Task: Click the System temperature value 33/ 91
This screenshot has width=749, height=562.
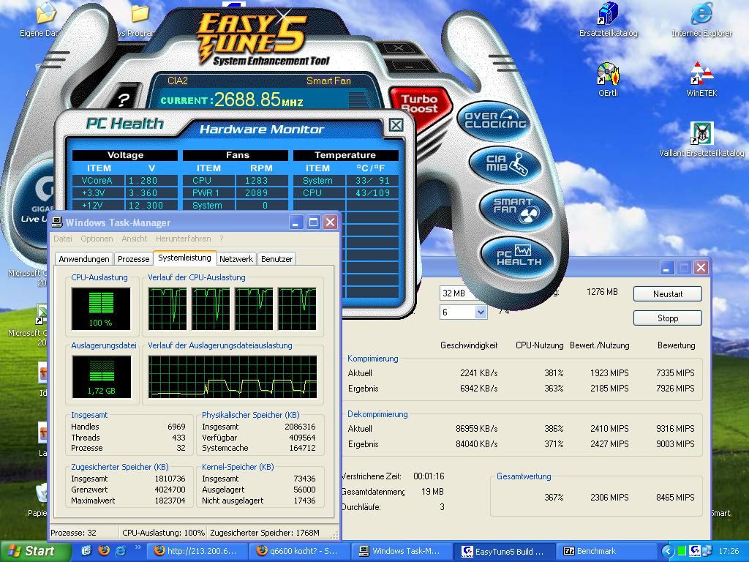Action: tap(372, 181)
